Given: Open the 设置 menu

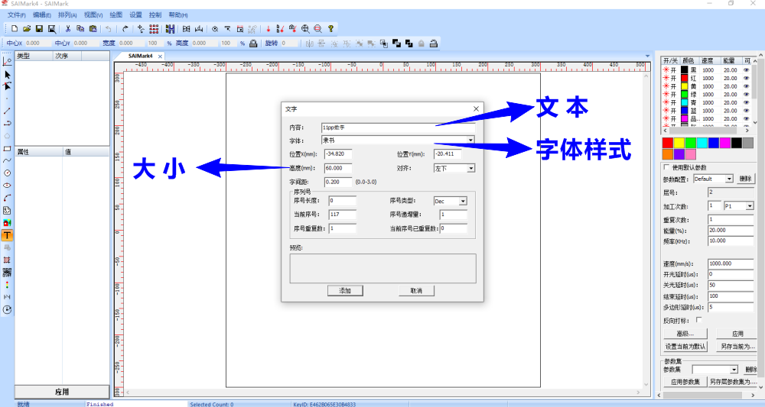Looking at the screenshot, I should [135, 15].
